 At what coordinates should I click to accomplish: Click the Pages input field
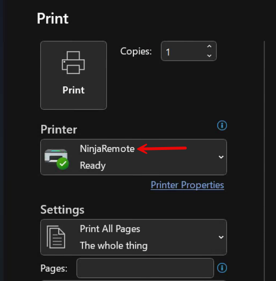(145, 268)
